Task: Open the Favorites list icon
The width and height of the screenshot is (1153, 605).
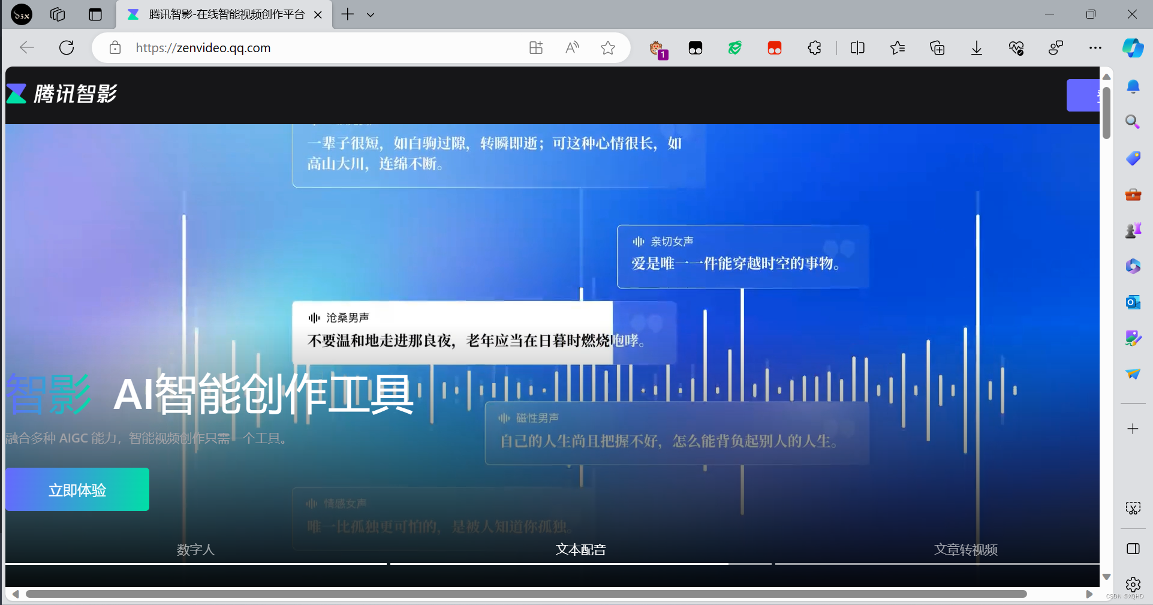Action: click(x=897, y=48)
